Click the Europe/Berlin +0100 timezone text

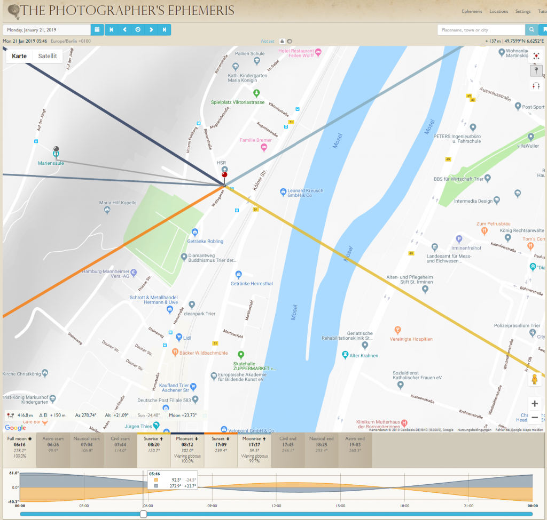point(71,41)
